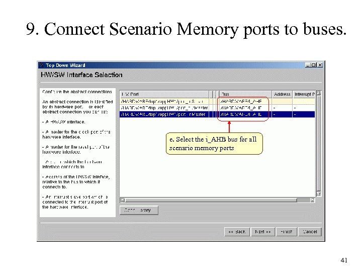Click the Interrupt column header
Image resolution: width=362 pixels, height=272 pixels.
[x=304, y=94]
